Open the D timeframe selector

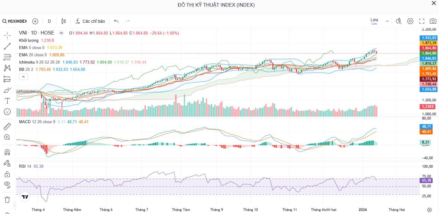[x=49, y=21]
